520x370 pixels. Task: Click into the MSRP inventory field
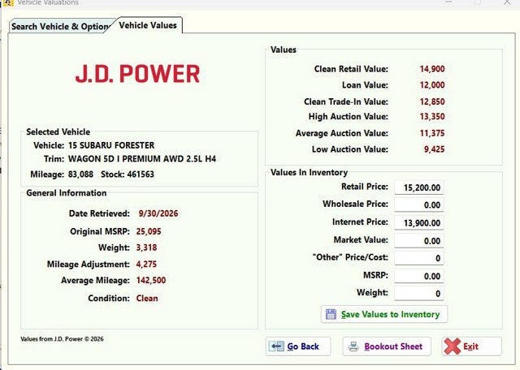pyautogui.click(x=419, y=276)
